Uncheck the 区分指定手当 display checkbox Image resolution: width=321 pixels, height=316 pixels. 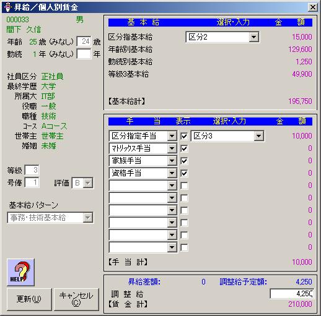(184, 136)
